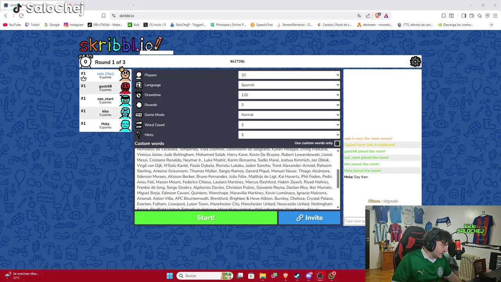Screen dimensions: 501x282
Task: Click the Hola: Soy fran chat message
Action: coord(356,177)
